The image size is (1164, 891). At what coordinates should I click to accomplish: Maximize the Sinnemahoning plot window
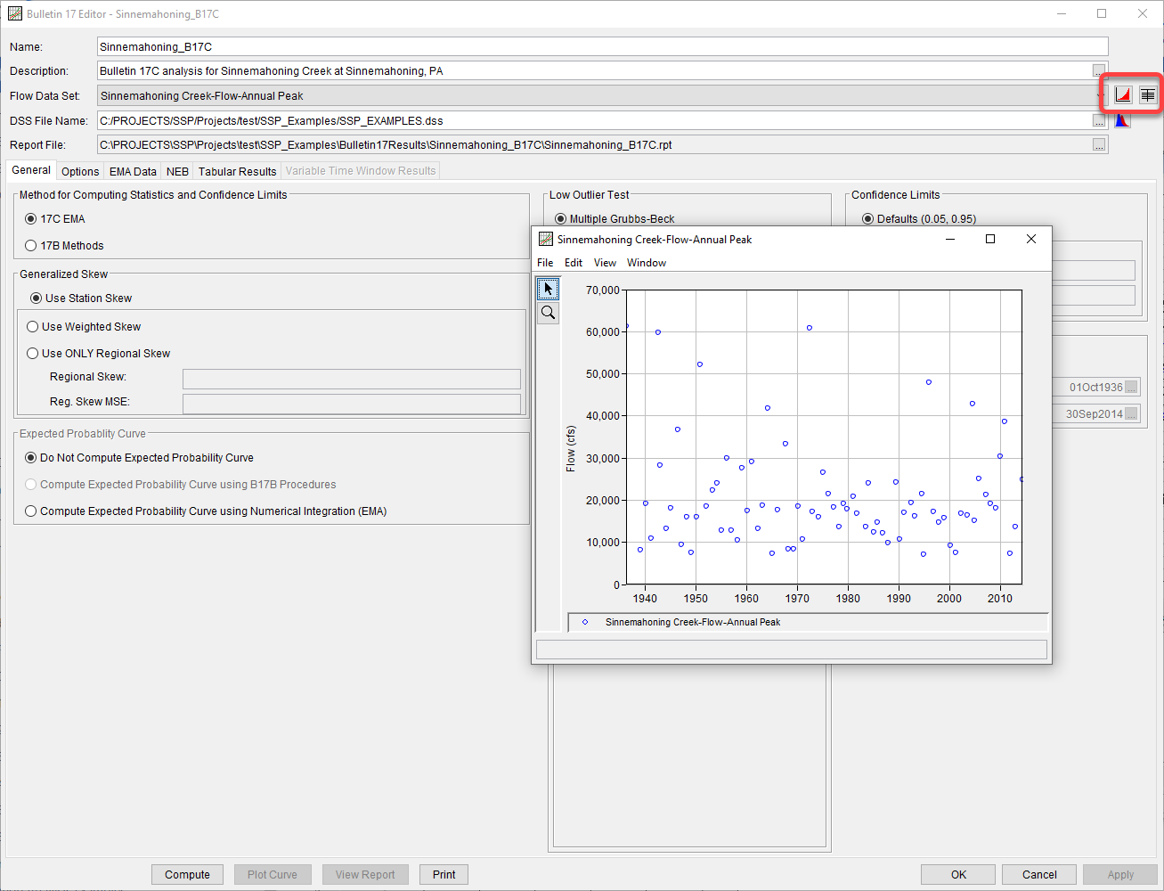tap(989, 239)
